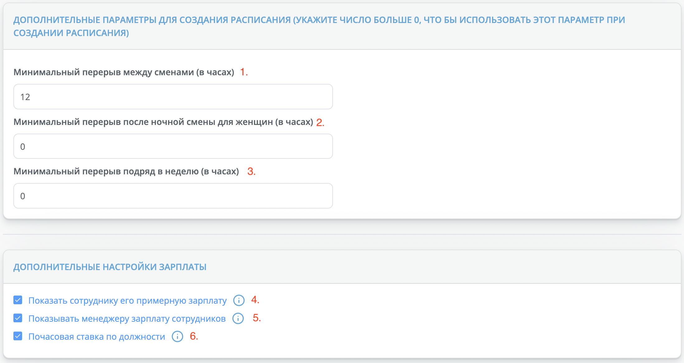Focus the Минимальный перерыв подряд в неделю field

click(173, 196)
